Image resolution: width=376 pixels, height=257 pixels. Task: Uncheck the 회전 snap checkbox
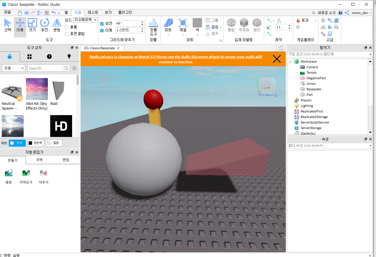point(102,24)
